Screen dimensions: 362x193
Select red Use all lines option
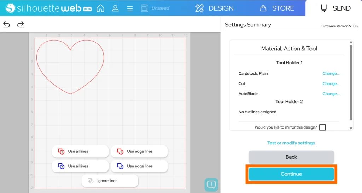coord(80,151)
